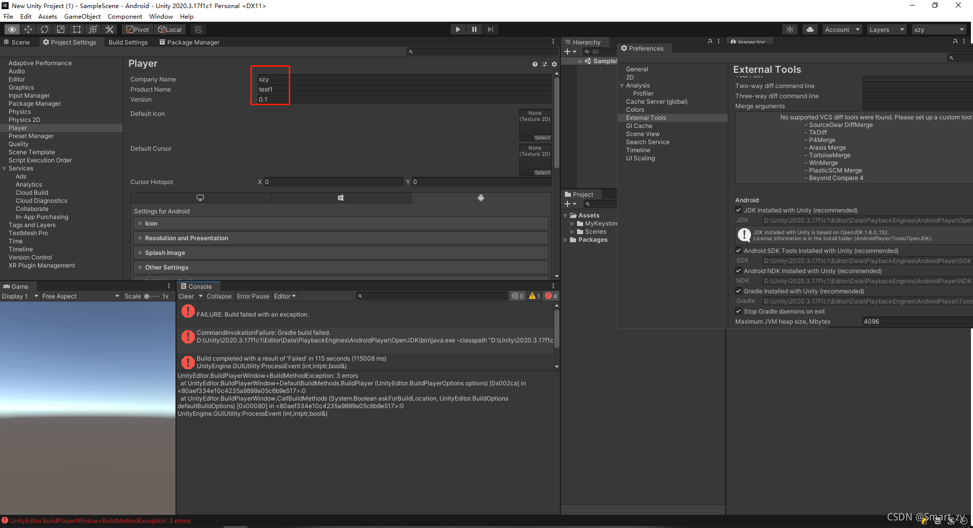The image size is (973, 528).
Task: Open the xzy layout dropdown
Action: pos(939,29)
